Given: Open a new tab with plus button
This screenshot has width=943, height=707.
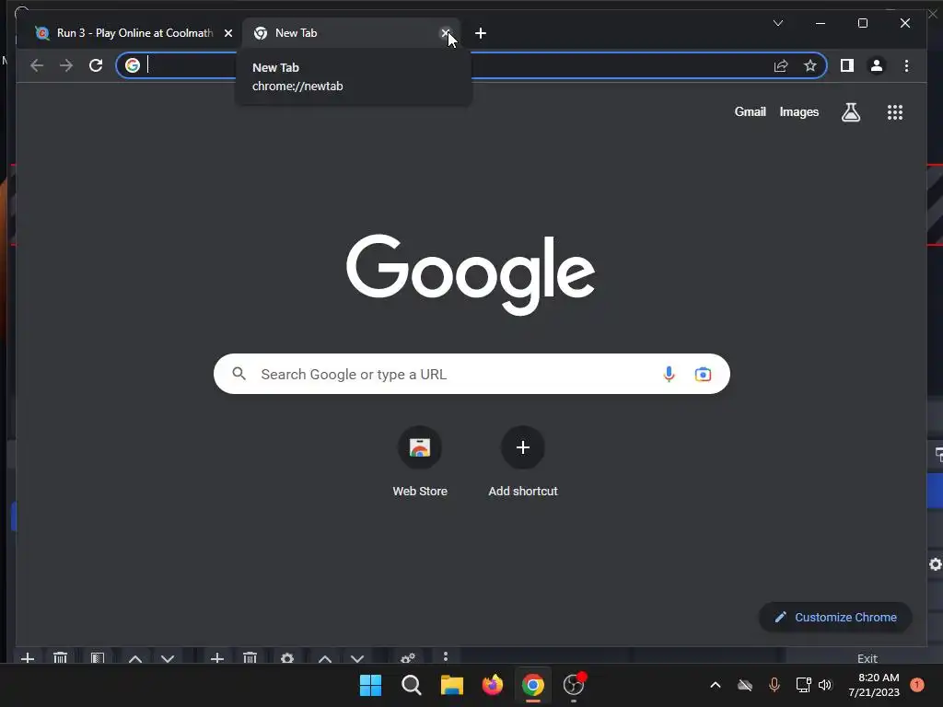Looking at the screenshot, I should (x=480, y=33).
